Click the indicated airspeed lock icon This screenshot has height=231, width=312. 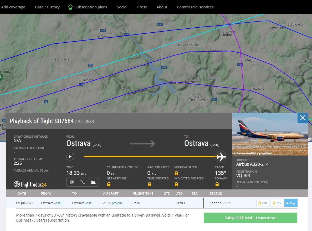click(176, 184)
